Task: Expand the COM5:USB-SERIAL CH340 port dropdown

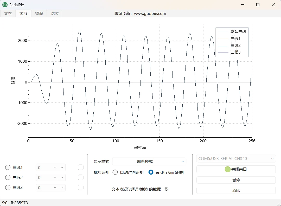Action: (236, 158)
